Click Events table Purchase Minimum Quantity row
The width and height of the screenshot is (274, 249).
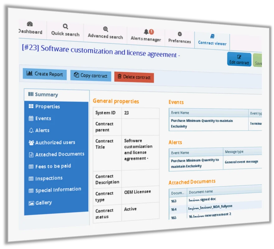215,124
